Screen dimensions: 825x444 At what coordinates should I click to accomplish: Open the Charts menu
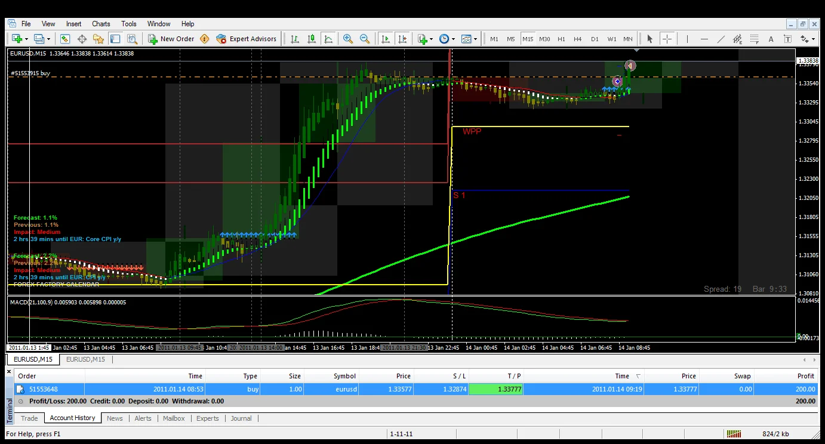(x=101, y=24)
